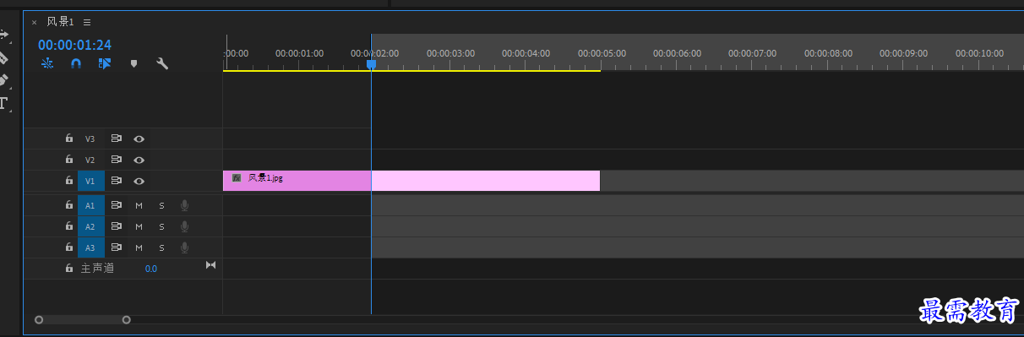Toggle sync lock for track A3
The height and width of the screenshot is (337, 1024).
pos(117,247)
